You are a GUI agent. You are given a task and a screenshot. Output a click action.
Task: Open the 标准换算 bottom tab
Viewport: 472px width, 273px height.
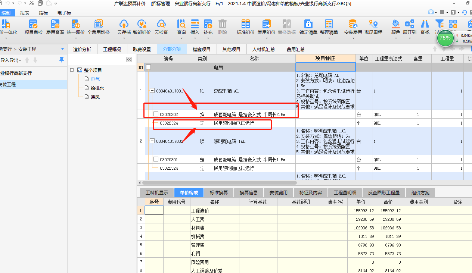(219, 192)
